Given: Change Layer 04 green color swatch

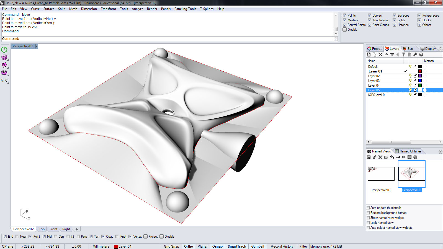Looking at the screenshot, I should [420, 85].
